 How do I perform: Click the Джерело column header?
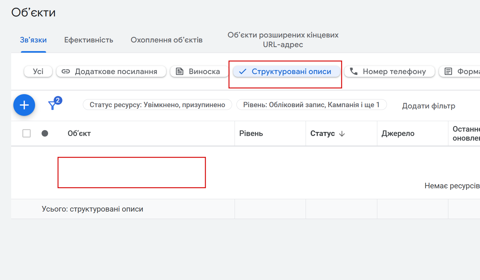(398, 133)
